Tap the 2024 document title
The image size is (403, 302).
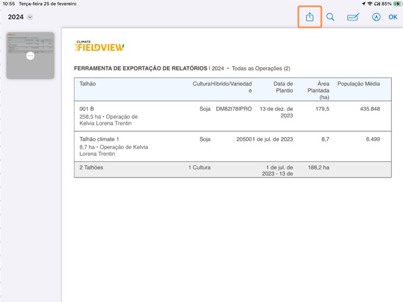tap(16, 17)
